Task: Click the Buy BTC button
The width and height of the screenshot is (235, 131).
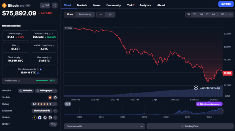Action: pos(224,4)
